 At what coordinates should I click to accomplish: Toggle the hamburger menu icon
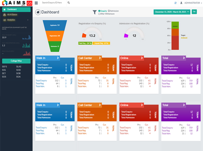[x=36, y=3]
